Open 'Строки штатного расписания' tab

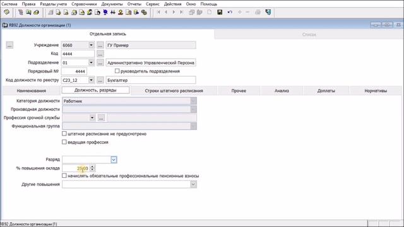point(174,91)
